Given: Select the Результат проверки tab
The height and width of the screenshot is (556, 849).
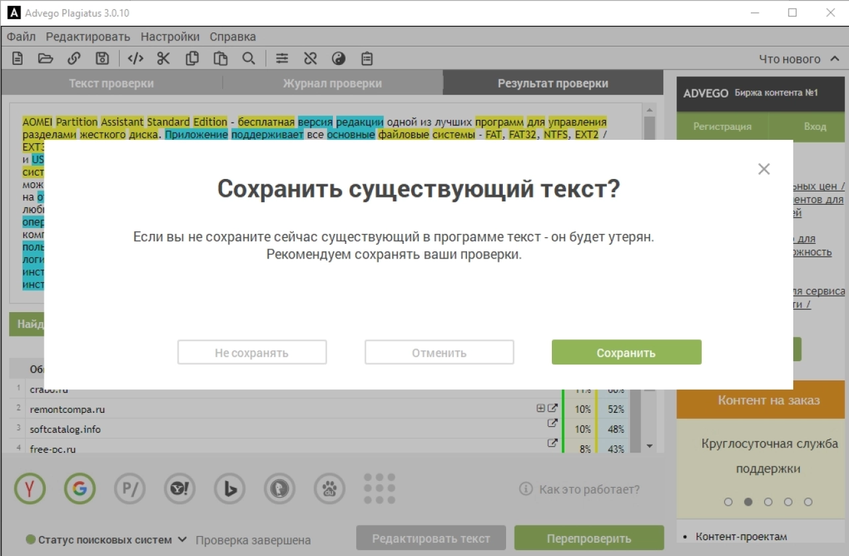Looking at the screenshot, I should coord(553,83).
